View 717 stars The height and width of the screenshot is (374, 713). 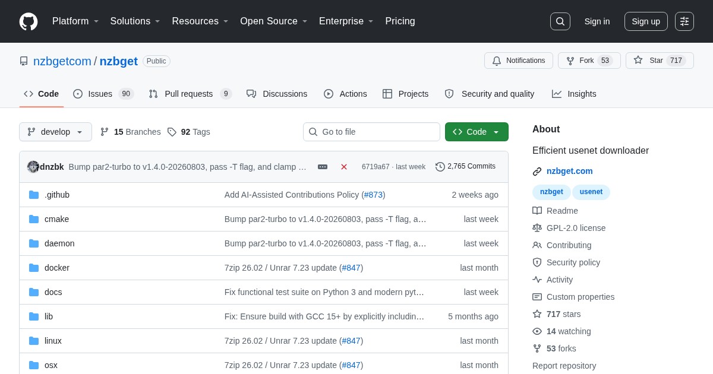click(x=557, y=314)
